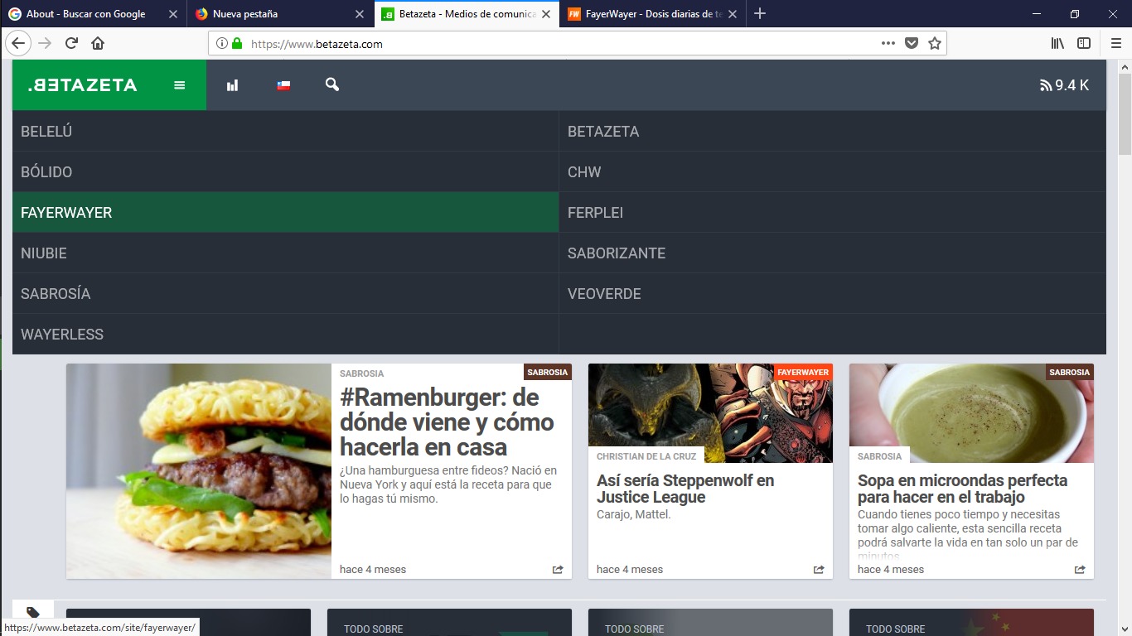The image size is (1132, 636).
Task: Close the Nueva pestaña tab
Action: coord(359,14)
